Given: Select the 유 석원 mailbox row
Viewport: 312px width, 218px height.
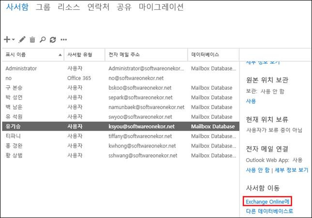Looking at the screenshot, I should (x=120, y=117).
